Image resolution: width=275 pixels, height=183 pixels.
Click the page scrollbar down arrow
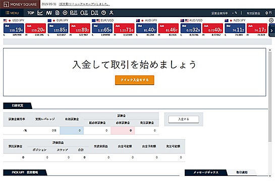(x=270, y=176)
